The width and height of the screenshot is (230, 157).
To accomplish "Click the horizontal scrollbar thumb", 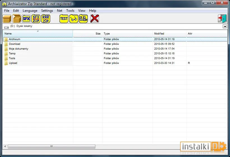I will 52,146.
